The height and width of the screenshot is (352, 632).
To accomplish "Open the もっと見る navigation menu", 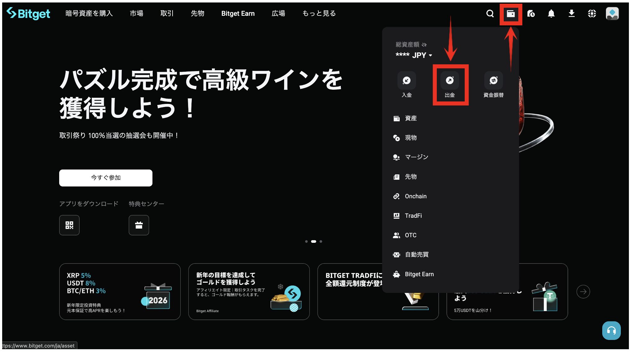I will tap(319, 14).
